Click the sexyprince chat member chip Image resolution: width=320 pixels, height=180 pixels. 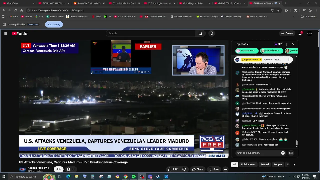(x=247, y=51)
